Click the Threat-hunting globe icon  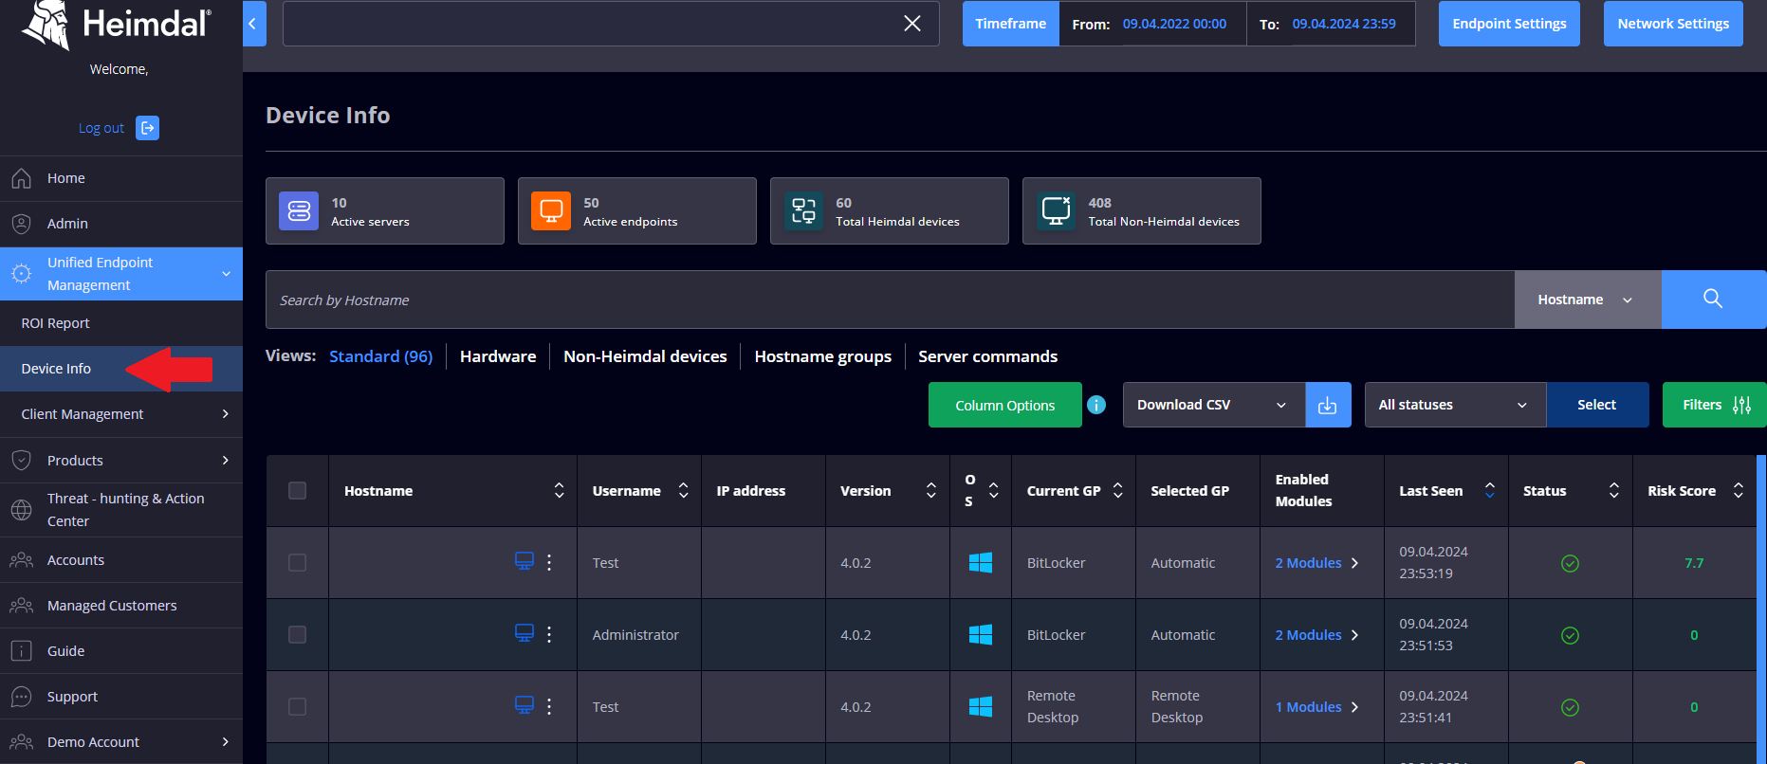coord(21,510)
